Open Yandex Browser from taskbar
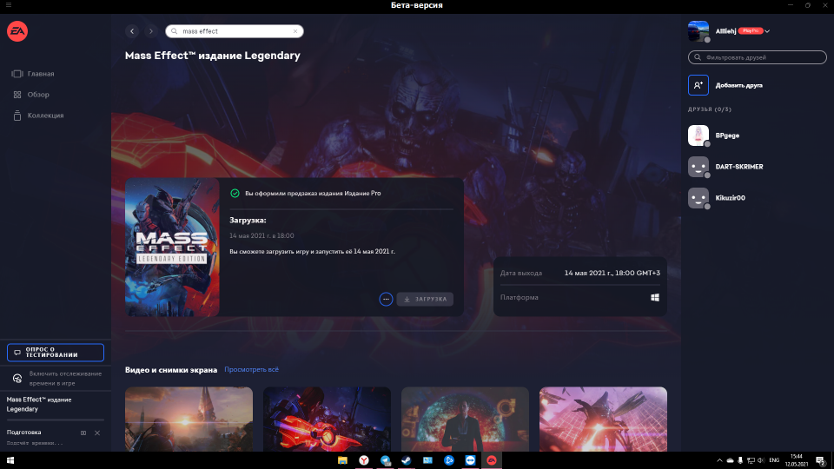Viewport: 834px width, 469px height. [x=364, y=460]
